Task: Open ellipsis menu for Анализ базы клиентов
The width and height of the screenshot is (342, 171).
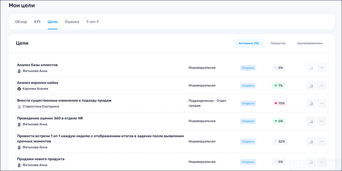Action: click(x=322, y=68)
